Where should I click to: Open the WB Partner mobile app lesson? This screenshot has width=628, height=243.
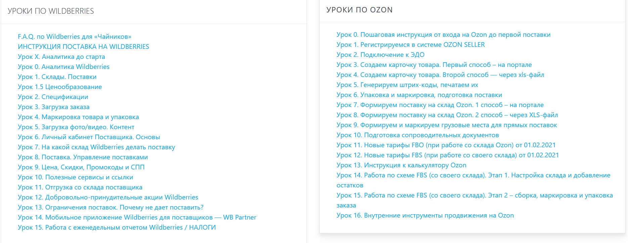click(137, 218)
